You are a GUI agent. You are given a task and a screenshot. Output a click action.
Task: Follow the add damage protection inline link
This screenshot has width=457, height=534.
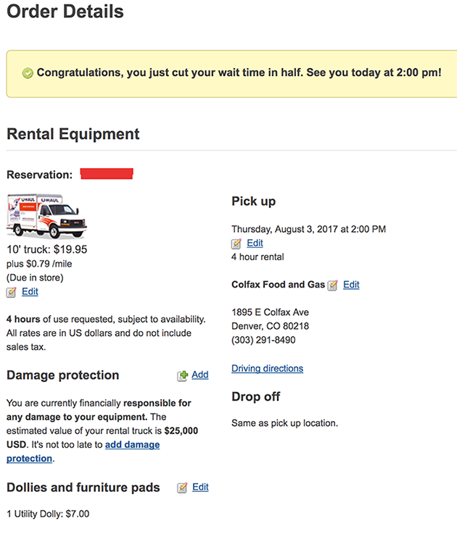83,451
